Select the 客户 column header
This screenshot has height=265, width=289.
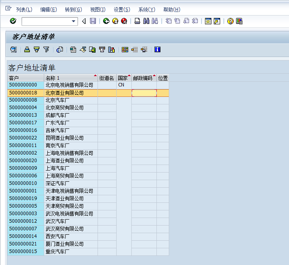click(x=25, y=78)
